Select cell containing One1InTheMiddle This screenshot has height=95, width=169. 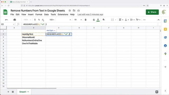tap(34, 44)
